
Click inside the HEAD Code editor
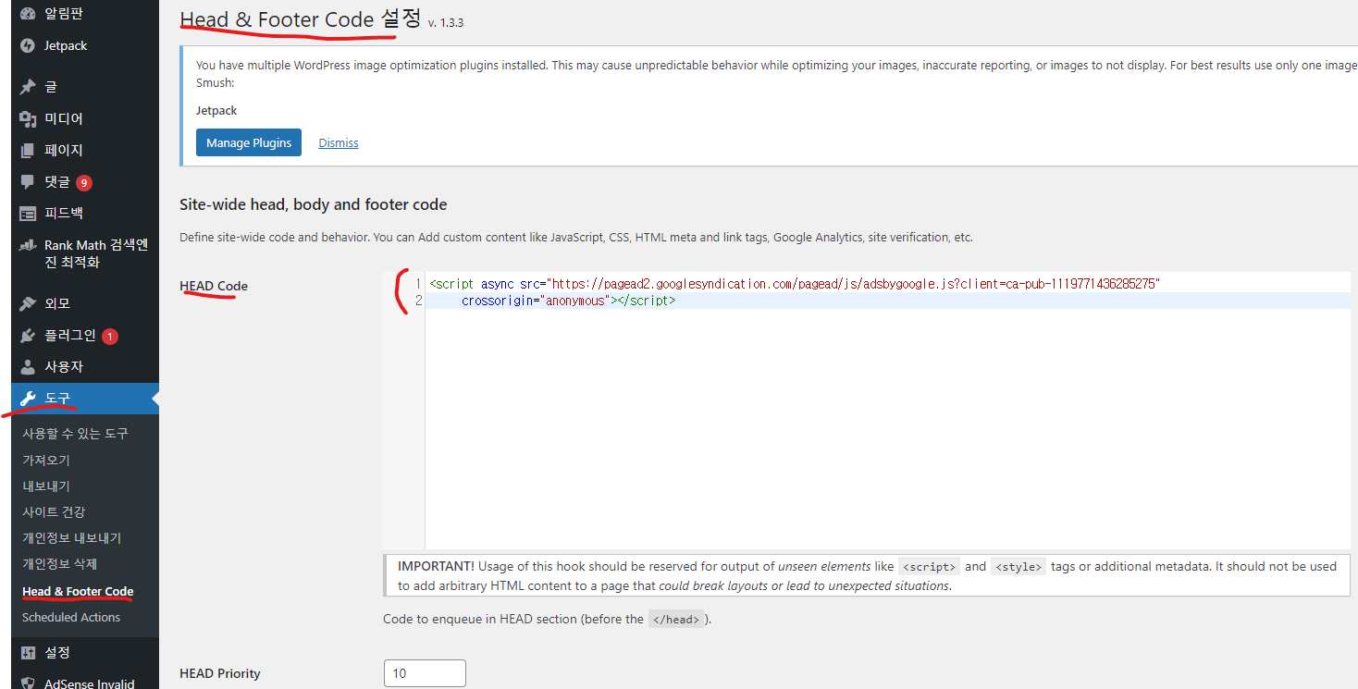tap(867, 411)
